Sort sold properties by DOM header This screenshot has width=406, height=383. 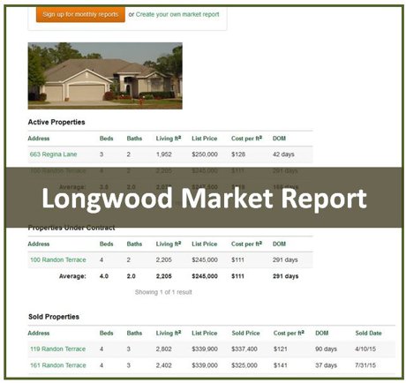pyautogui.click(x=322, y=334)
